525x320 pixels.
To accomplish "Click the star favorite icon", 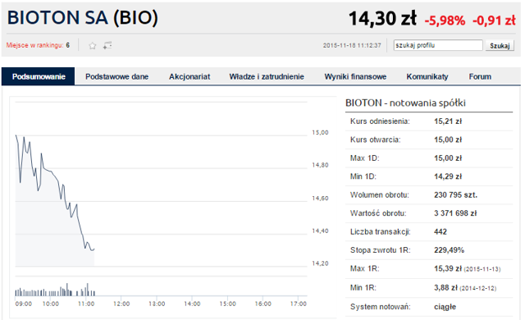I will point(93,45).
